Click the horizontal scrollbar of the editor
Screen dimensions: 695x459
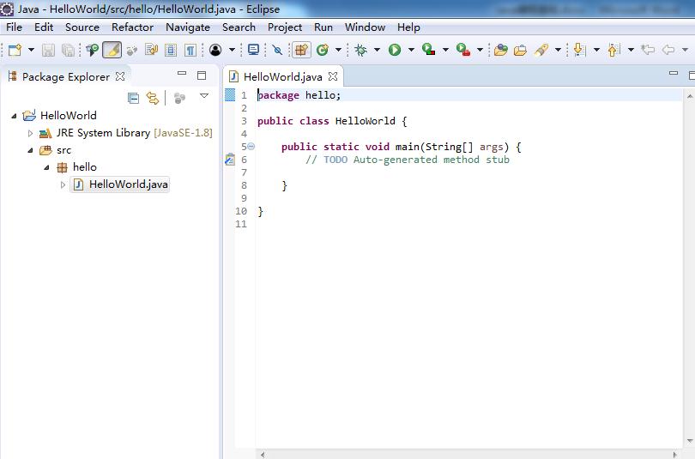coord(469,455)
